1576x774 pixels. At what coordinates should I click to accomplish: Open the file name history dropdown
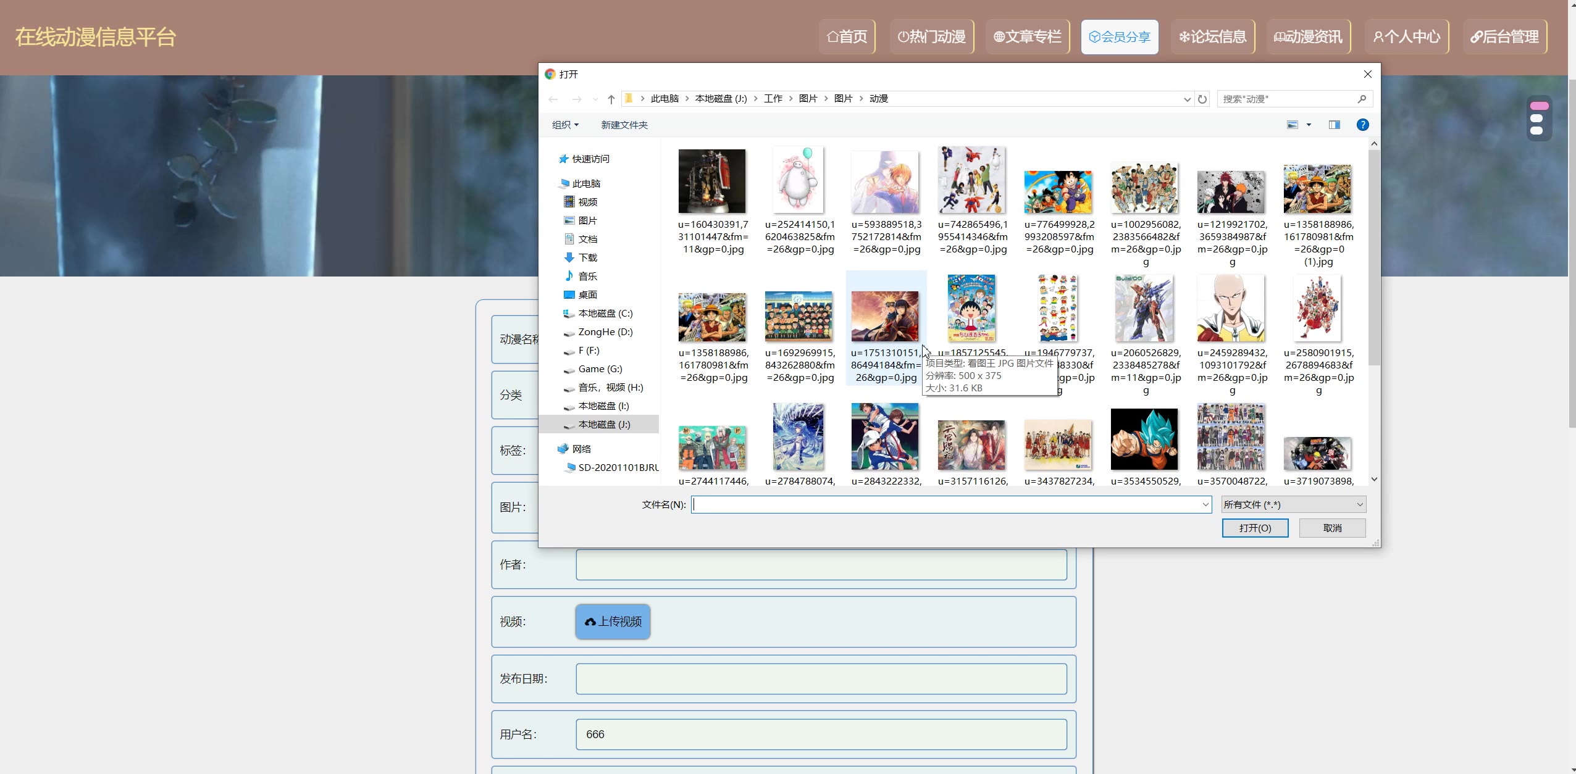click(1205, 504)
